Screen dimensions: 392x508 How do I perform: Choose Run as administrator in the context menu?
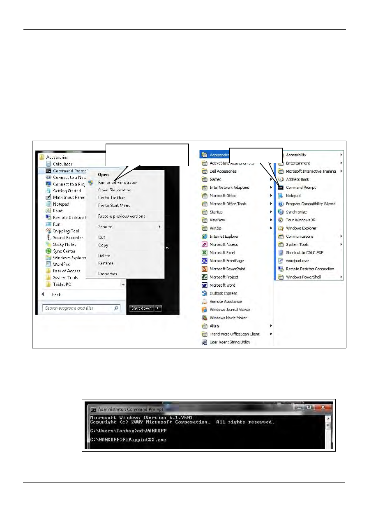pos(118,182)
